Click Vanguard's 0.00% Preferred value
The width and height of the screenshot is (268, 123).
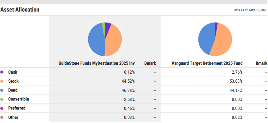pos(237,108)
